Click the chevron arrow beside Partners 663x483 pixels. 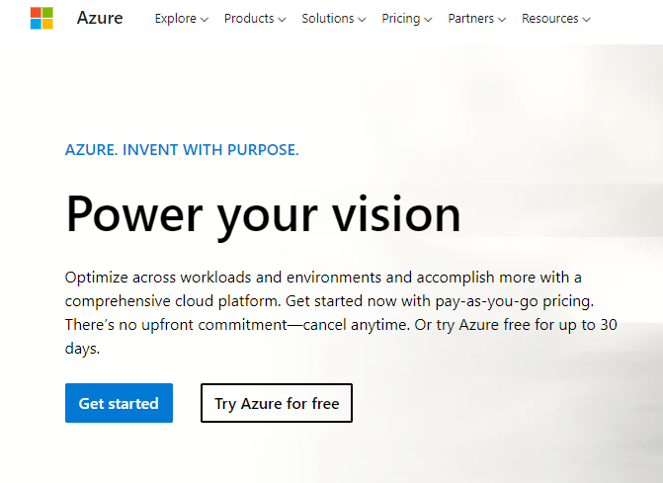502,20
